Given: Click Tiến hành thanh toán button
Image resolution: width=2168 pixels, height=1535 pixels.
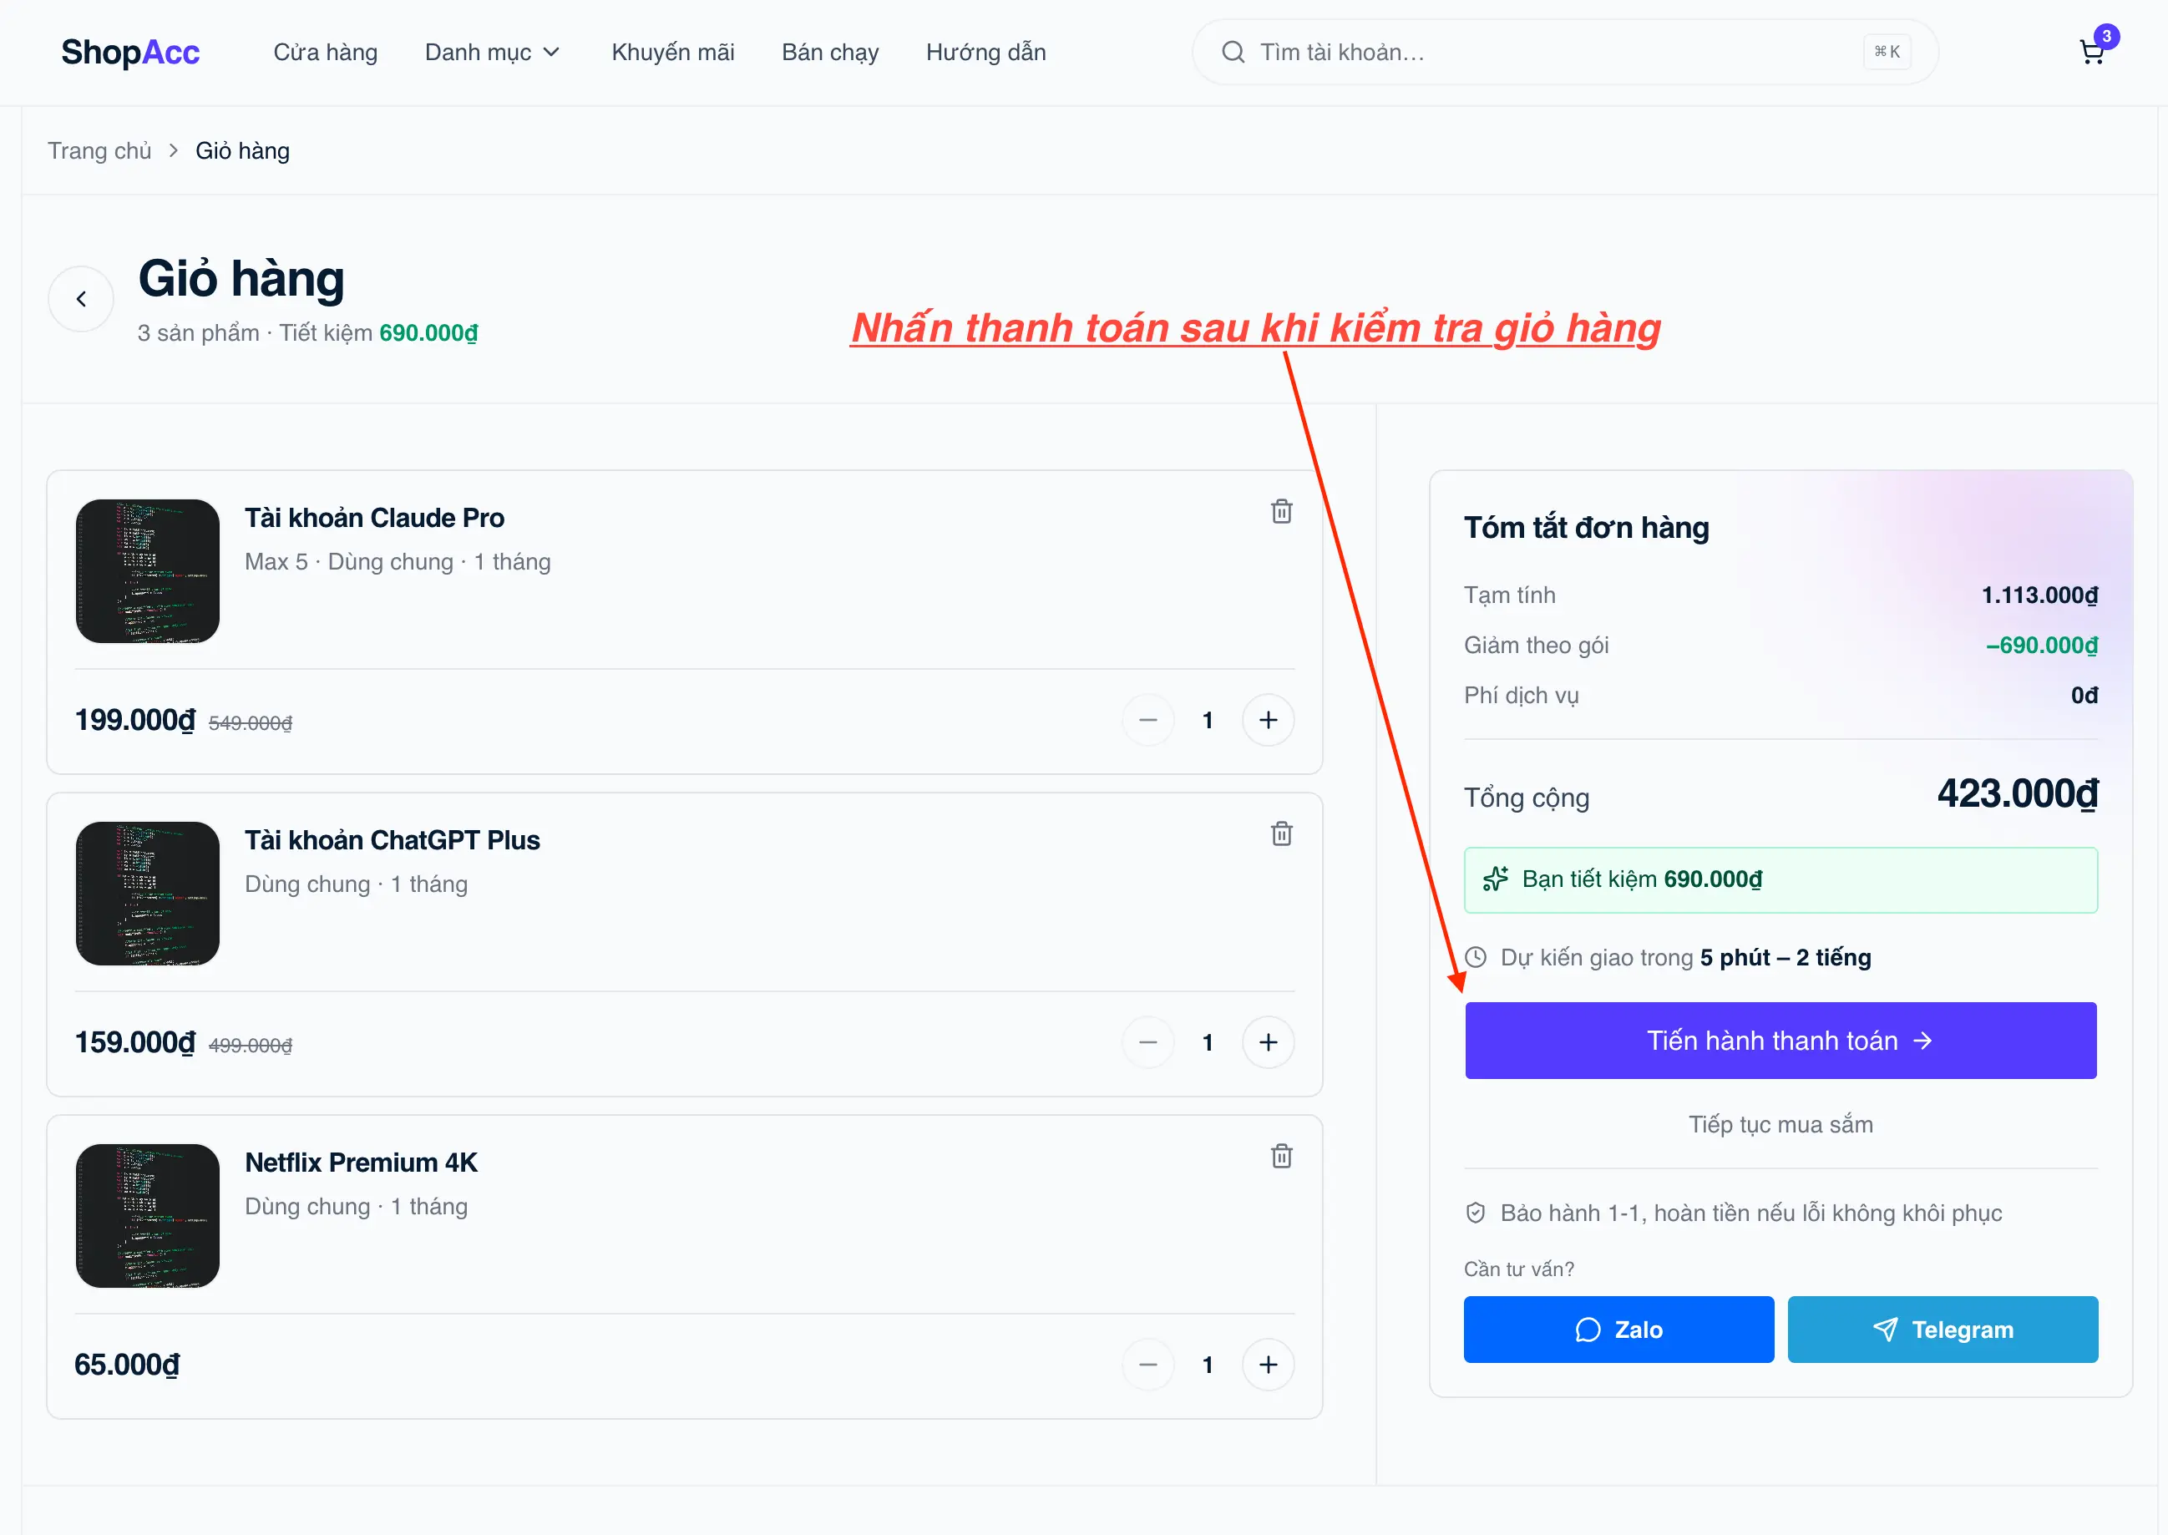Looking at the screenshot, I should pos(1780,1041).
